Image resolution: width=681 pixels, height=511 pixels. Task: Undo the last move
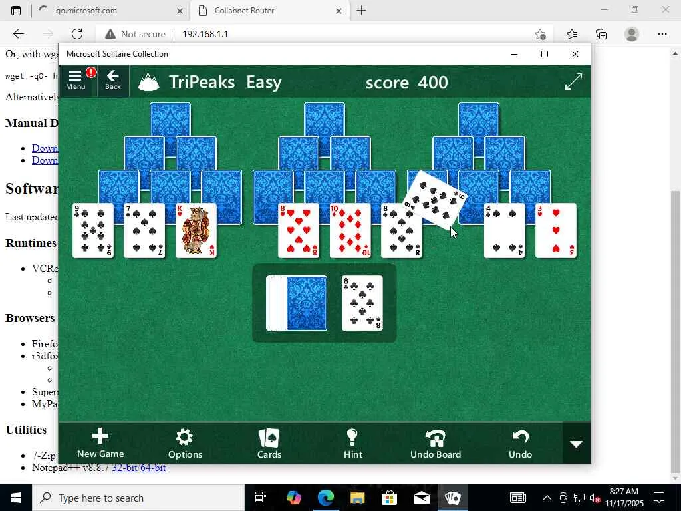(x=520, y=442)
